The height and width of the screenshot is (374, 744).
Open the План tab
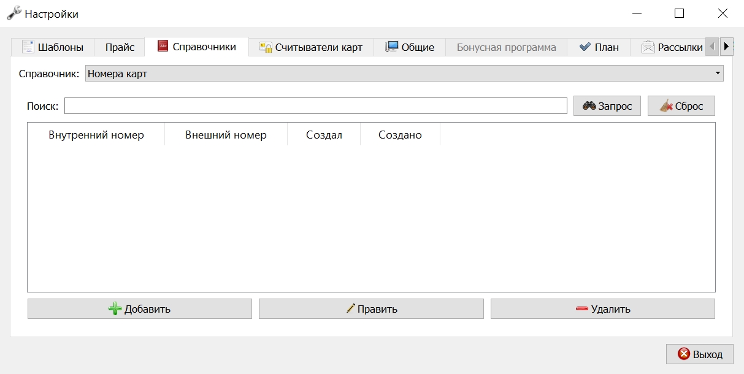[x=599, y=47]
